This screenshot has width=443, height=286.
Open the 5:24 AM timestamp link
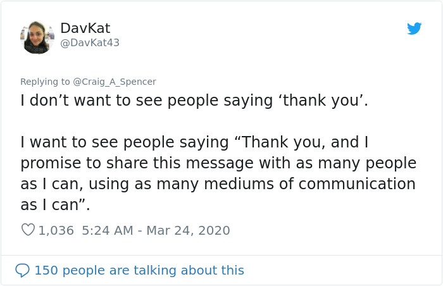click(x=108, y=230)
